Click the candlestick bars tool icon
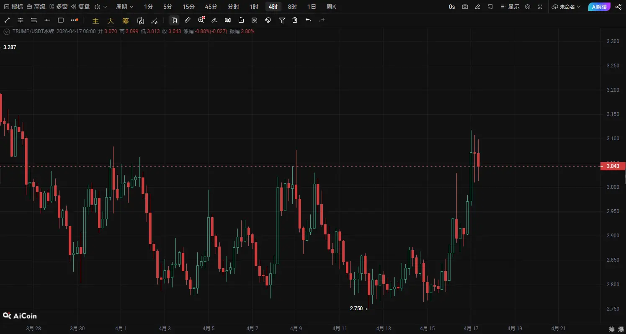 click(x=228, y=20)
